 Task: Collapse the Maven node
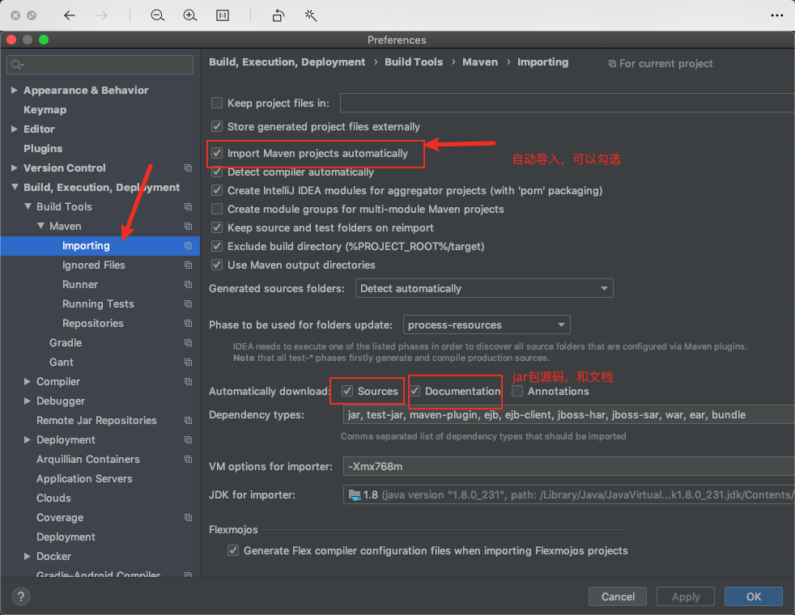40,226
